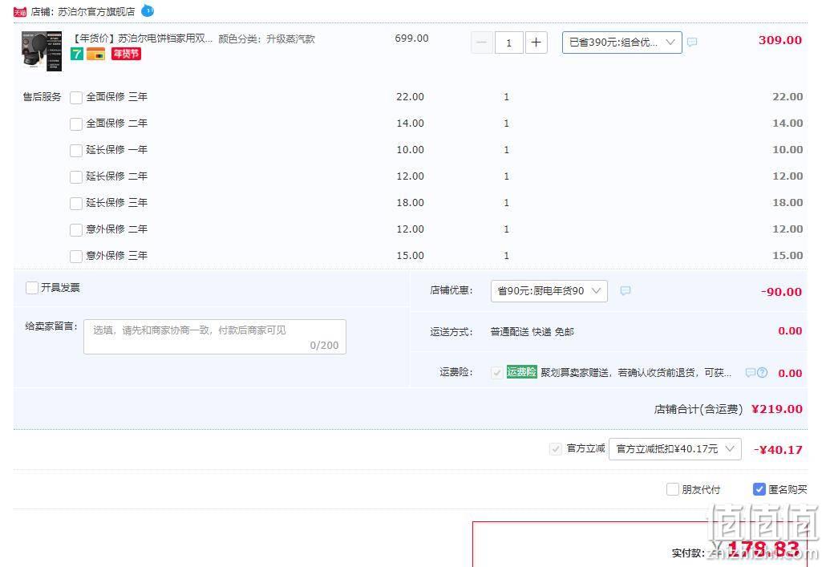Click the 309.00 item subtotal

(780, 40)
